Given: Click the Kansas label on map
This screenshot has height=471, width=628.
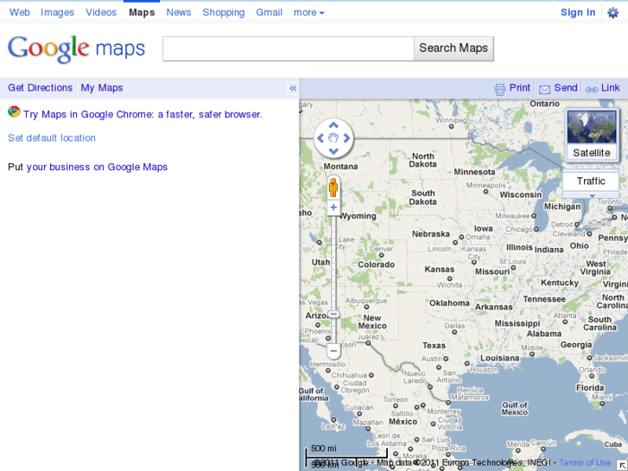Looking at the screenshot, I should point(440,270).
